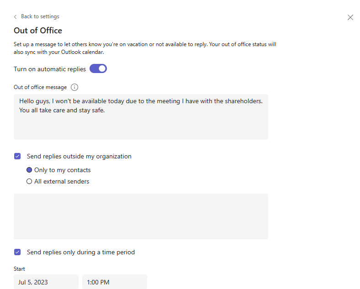The height and width of the screenshot is (289, 360).
Task: Click the 'Send replies only during a time period' text
Action: click(x=81, y=252)
